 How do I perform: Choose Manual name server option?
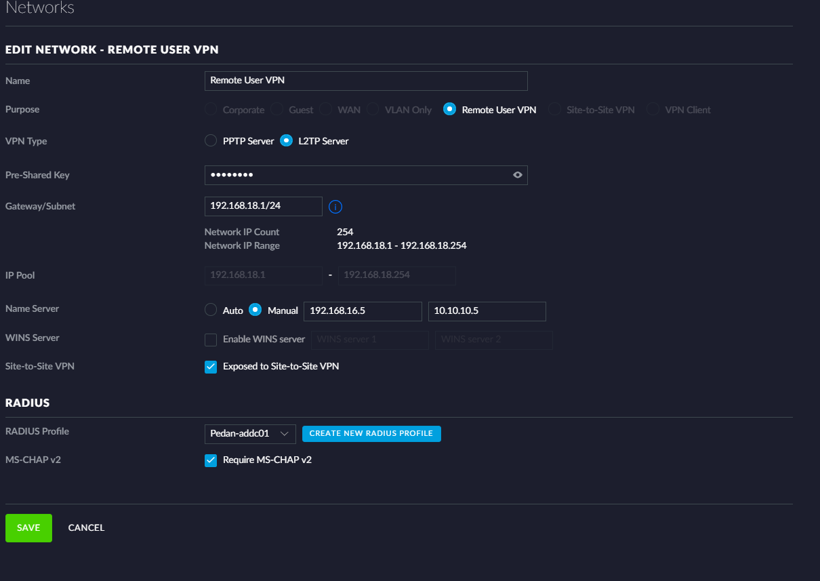point(255,310)
